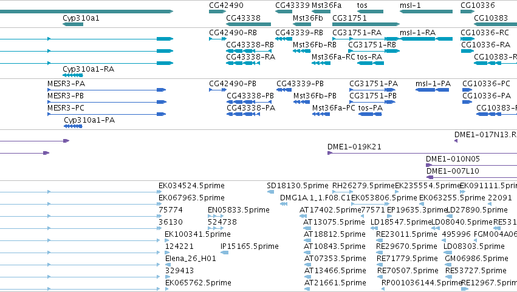Select transcript CG43338-RB

coord(248,51)
